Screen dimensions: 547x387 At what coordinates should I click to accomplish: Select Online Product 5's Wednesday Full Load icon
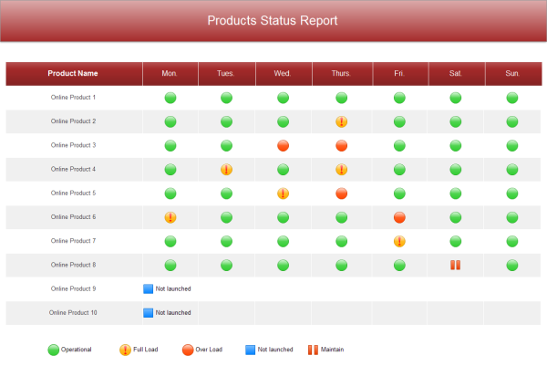(x=283, y=193)
